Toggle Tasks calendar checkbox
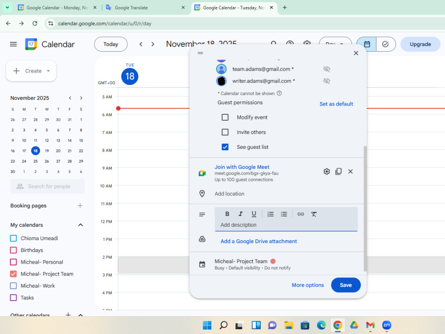 pos(13,297)
